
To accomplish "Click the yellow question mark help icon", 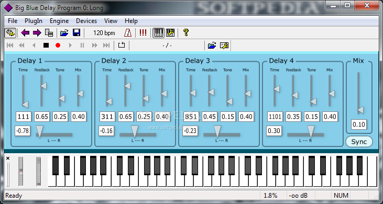I will [x=186, y=32].
